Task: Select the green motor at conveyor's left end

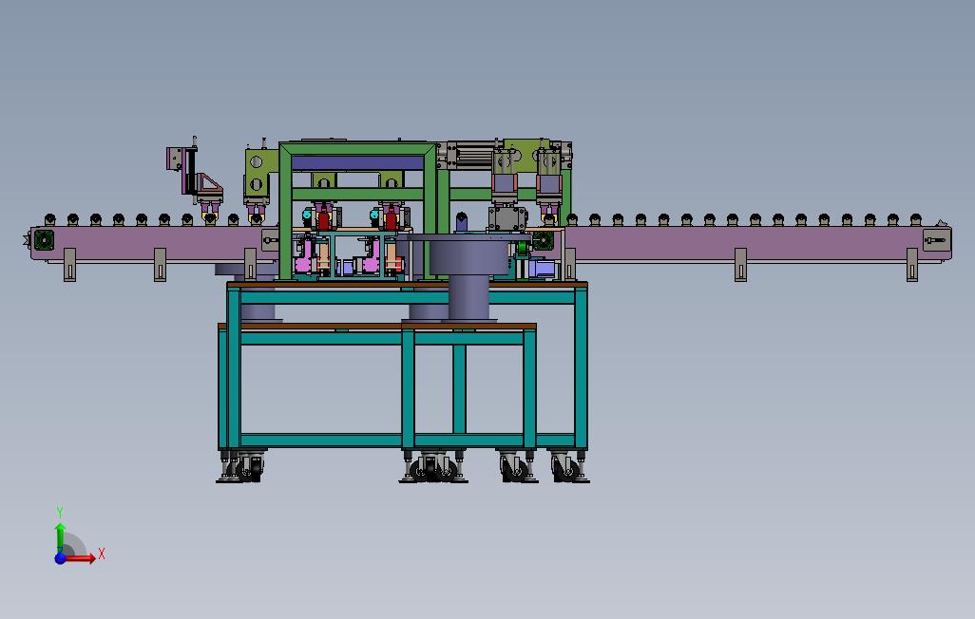Action: tap(44, 240)
